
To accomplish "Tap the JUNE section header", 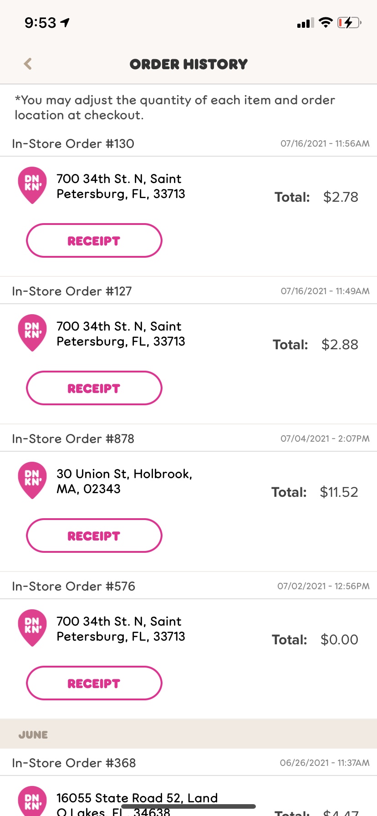I will (33, 734).
